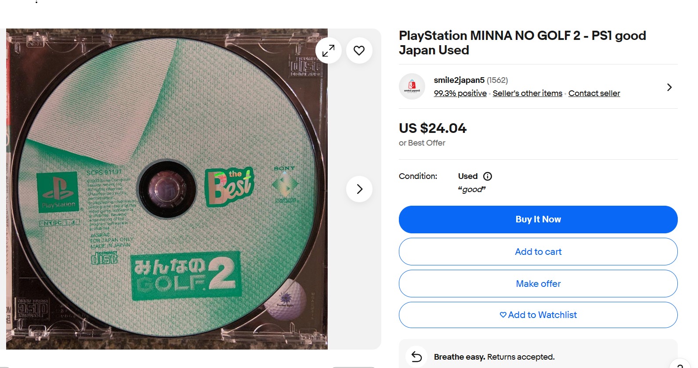
Task: Click the Add to Watchlist button
Action: [x=538, y=315]
